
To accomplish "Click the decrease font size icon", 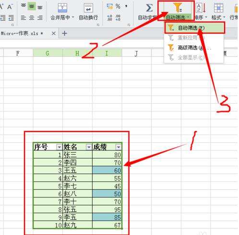I will point(10,7).
